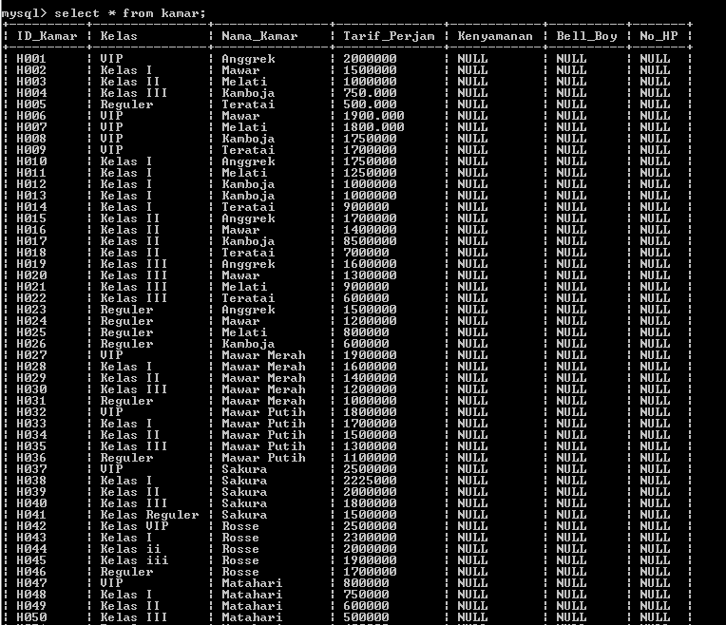Image resolution: width=726 pixels, height=625 pixels.
Task: Click 'Melati' room name in row H003
Action: (244, 82)
